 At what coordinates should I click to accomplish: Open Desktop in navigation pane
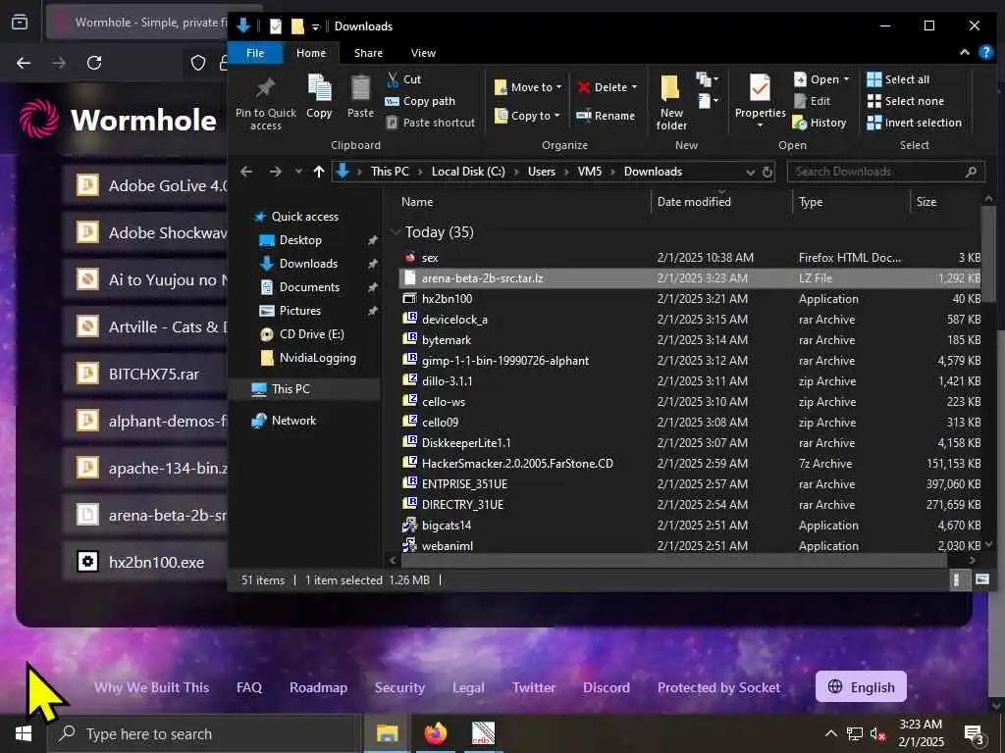click(x=300, y=240)
